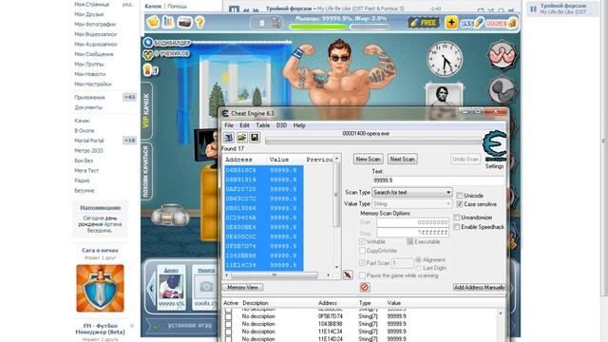Click the scan Text input containing 99999.9

click(439, 180)
